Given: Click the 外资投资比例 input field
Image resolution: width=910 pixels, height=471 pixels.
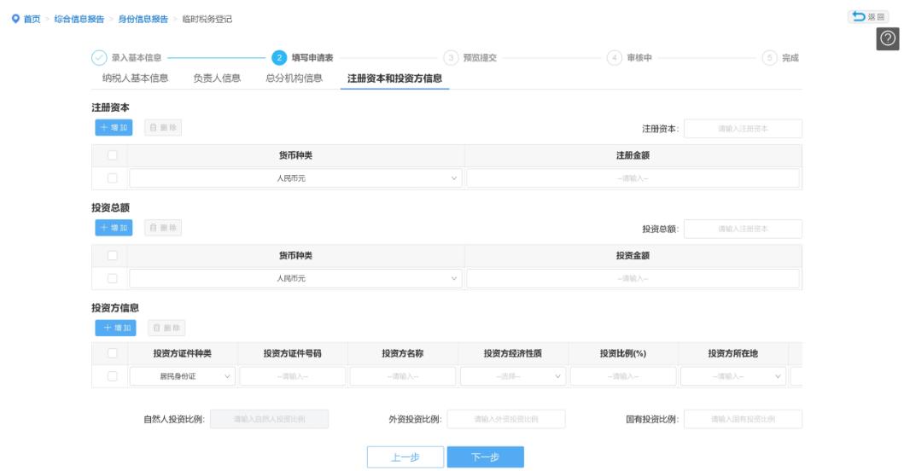Looking at the screenshot, I should [x=506, y=419].
